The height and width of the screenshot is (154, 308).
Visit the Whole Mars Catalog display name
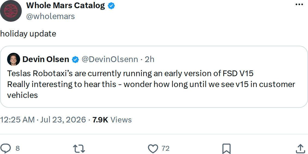[66, 6]
